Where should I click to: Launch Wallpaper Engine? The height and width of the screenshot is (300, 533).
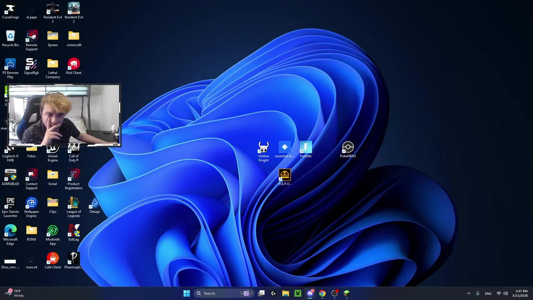(31, 207)
